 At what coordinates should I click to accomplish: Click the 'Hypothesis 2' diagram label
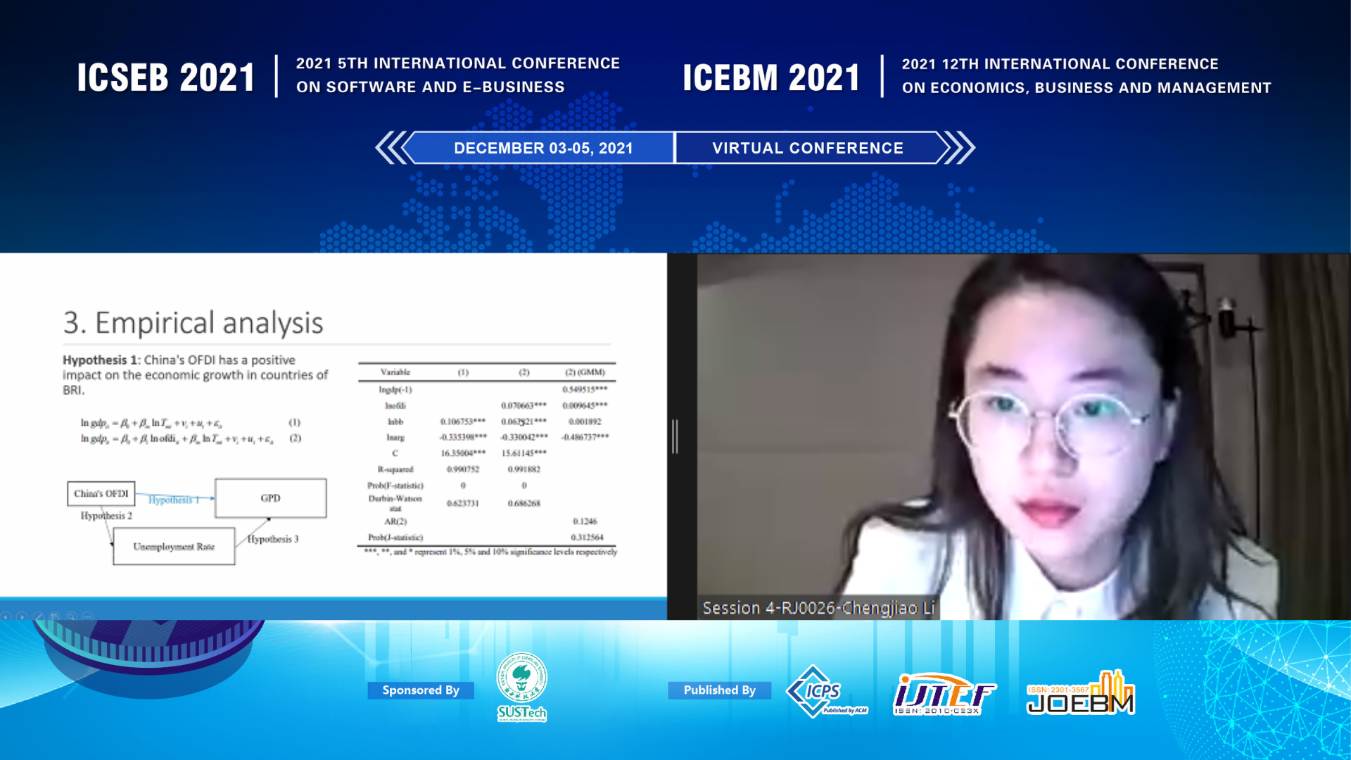pos(106,516)
